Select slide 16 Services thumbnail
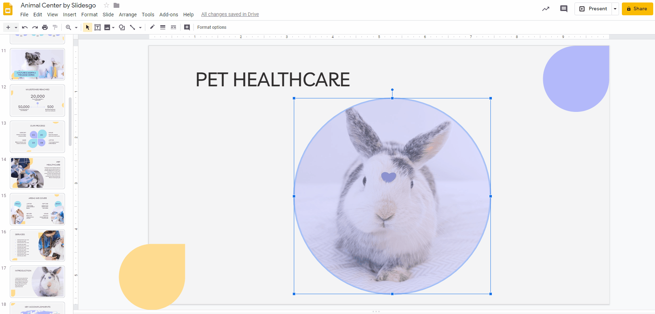This screenshot has width=655, height=314. (37, 245)
